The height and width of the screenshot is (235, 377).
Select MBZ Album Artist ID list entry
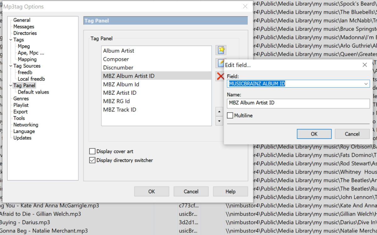tap(156, 76)
